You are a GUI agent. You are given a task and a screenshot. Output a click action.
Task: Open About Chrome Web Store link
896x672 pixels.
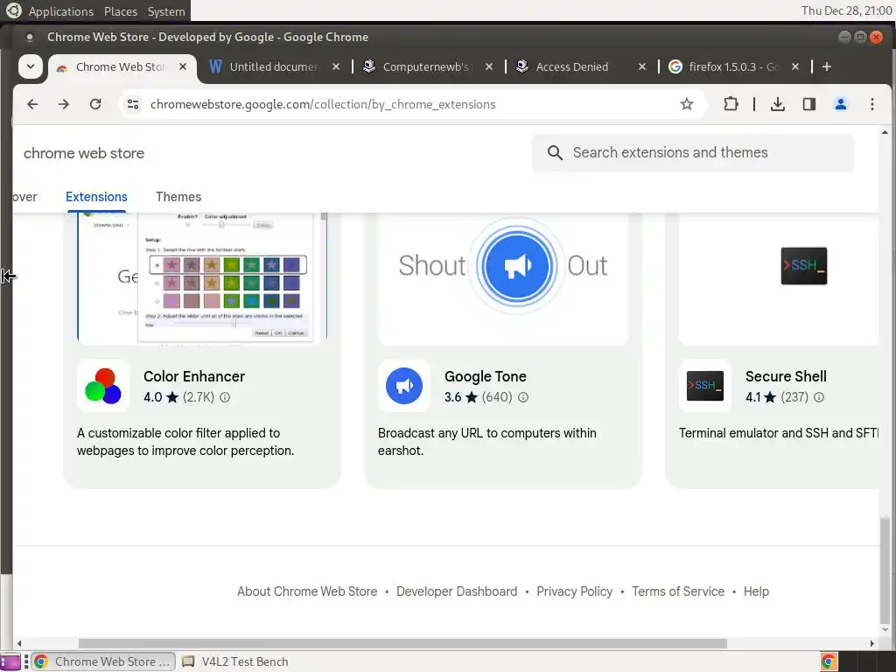click(x=307, y=591)
